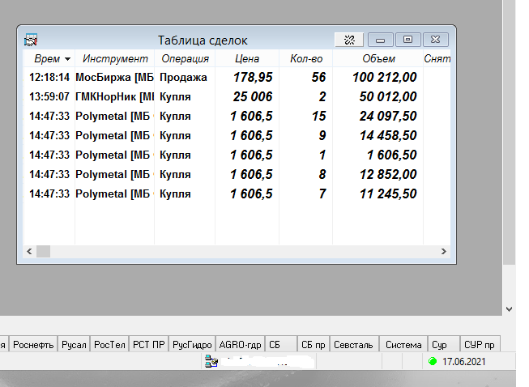Viewport: 529px width, 387px height.
Task: Click the quantity 8 cell
Action: pyautogui.click(x=306, y=174)
